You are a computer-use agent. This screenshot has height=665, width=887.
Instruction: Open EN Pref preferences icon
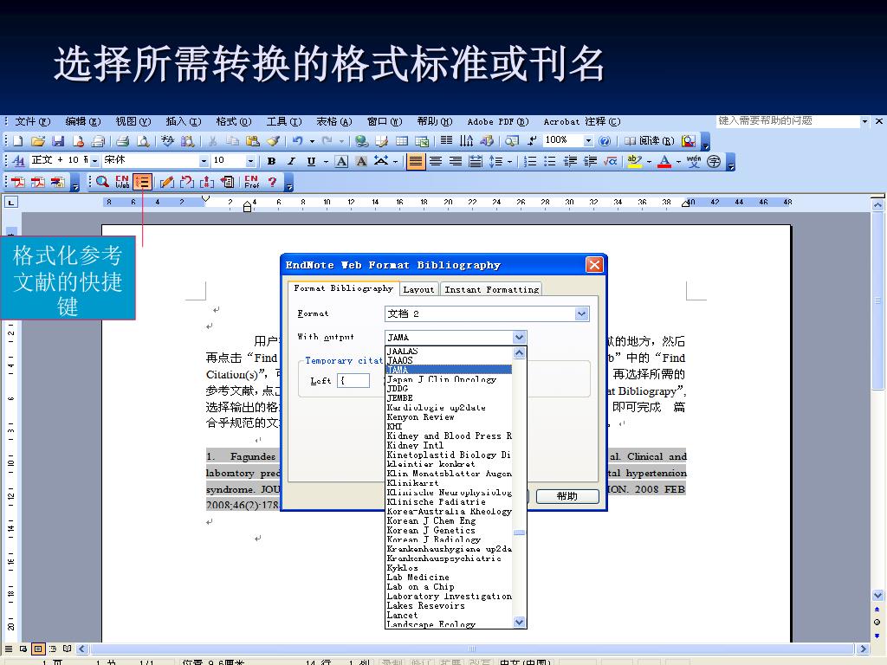tap(252, 182)
